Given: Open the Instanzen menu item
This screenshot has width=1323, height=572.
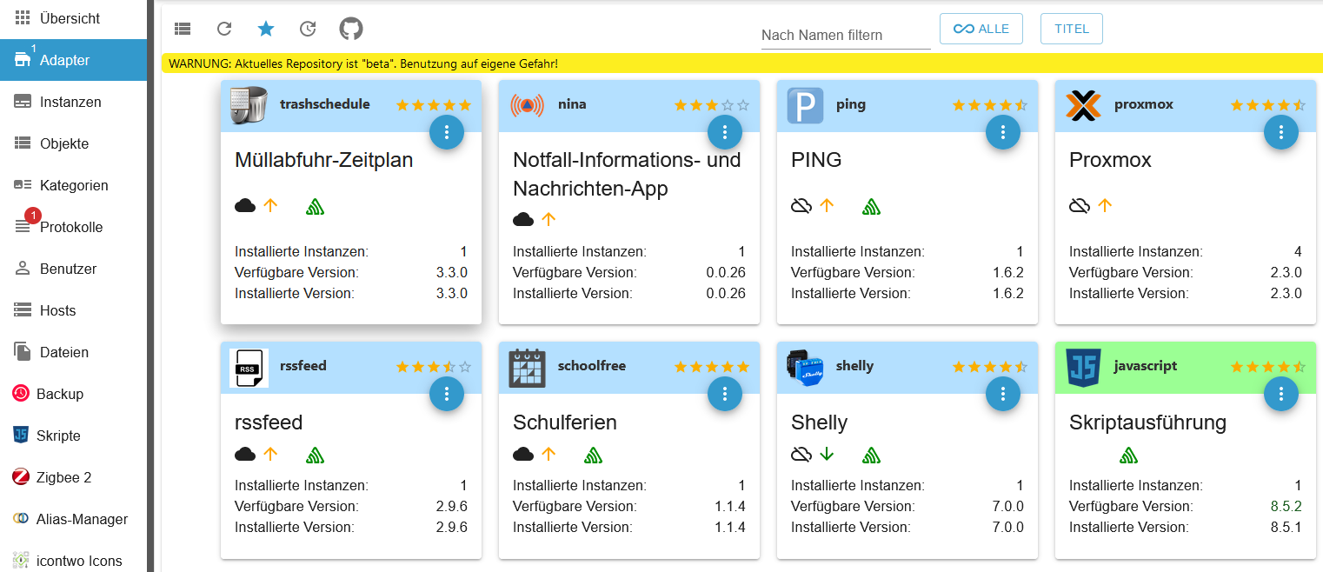Looking at the screenshot, I should [x=70, y=102].
